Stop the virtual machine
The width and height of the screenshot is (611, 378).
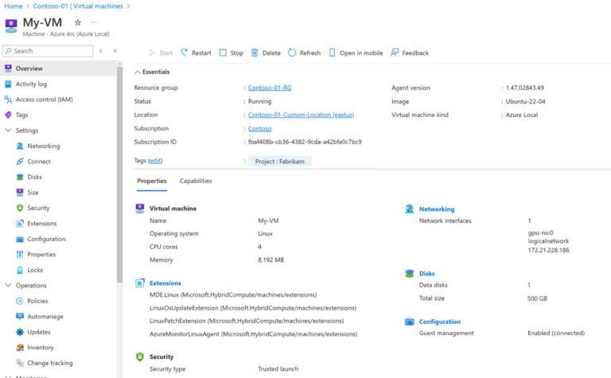[x=231, y=53]
